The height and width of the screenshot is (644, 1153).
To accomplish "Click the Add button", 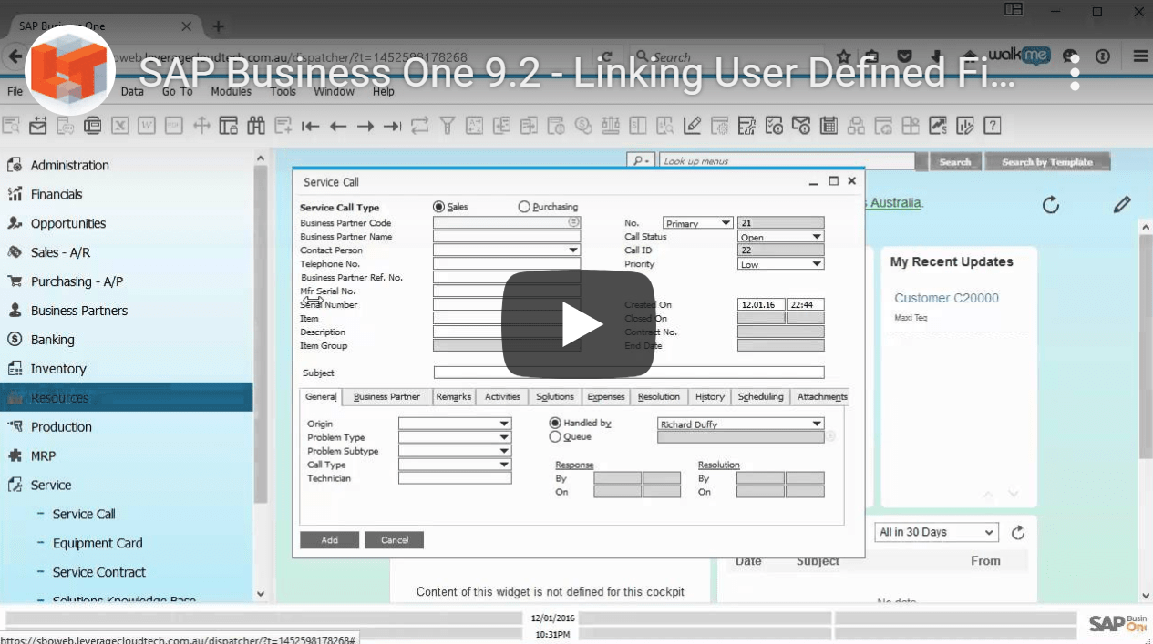I will pyautogui.click(x=329, y=540).
